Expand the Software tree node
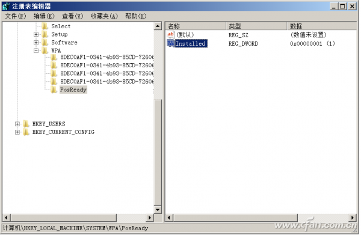Viewport: 361px width, 235px height. 36,43
